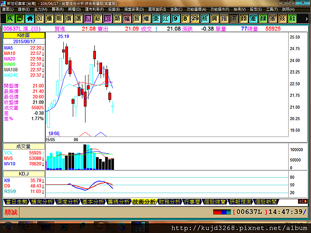Click the 29 toolbar button

click(x=195, y=19)
